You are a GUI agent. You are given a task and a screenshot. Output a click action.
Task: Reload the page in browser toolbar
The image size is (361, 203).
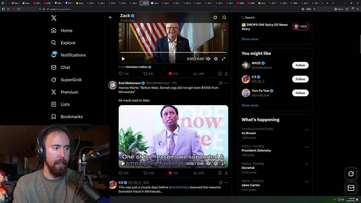(19, 9)
